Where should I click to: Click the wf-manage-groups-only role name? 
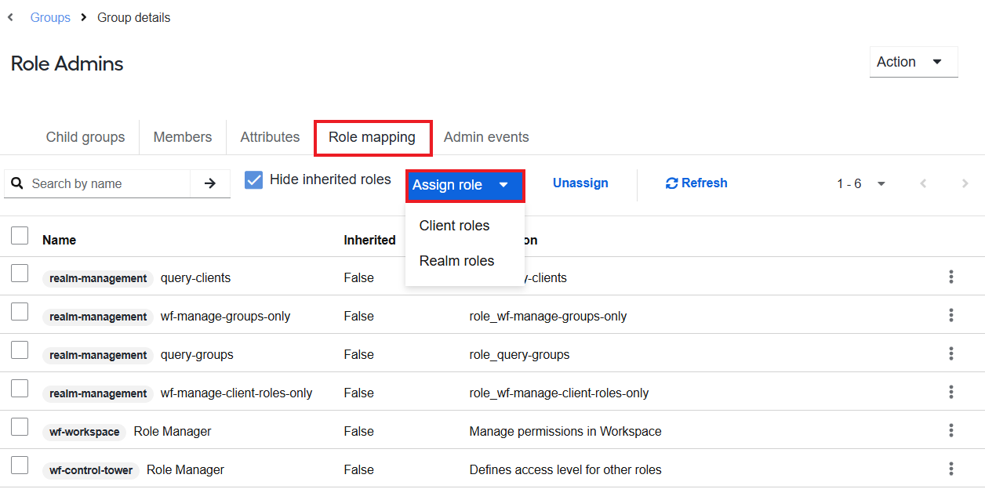[225, 317]
